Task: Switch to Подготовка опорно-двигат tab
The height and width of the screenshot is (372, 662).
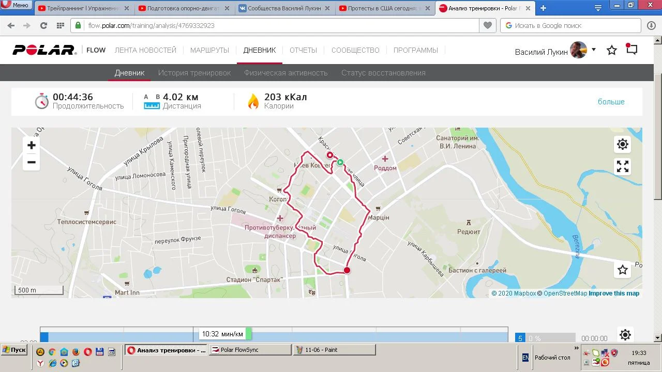Action: pyautogui.click(x=184, y=8)
